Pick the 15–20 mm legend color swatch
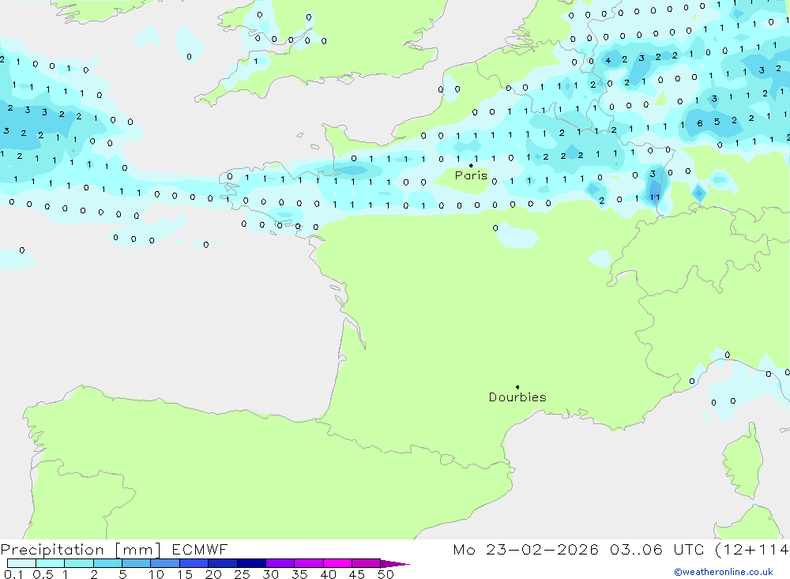The height and width of the screenshot is (579, 790). click(x=194, y=563)
